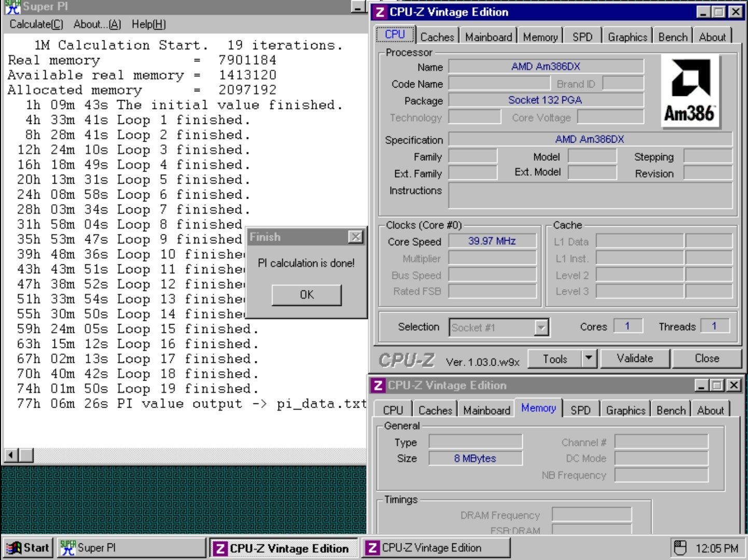This screenshot has width=748, height=560.
Task: Select CPU tab in lower CPU-Z window
Action: click(x=393, y=410)
